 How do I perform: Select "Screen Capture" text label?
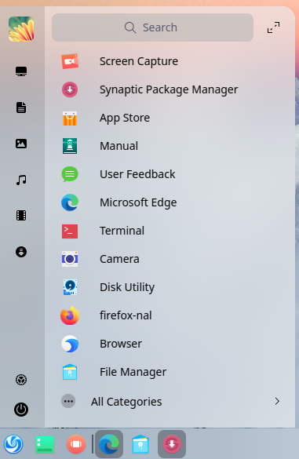click(139, 61)
